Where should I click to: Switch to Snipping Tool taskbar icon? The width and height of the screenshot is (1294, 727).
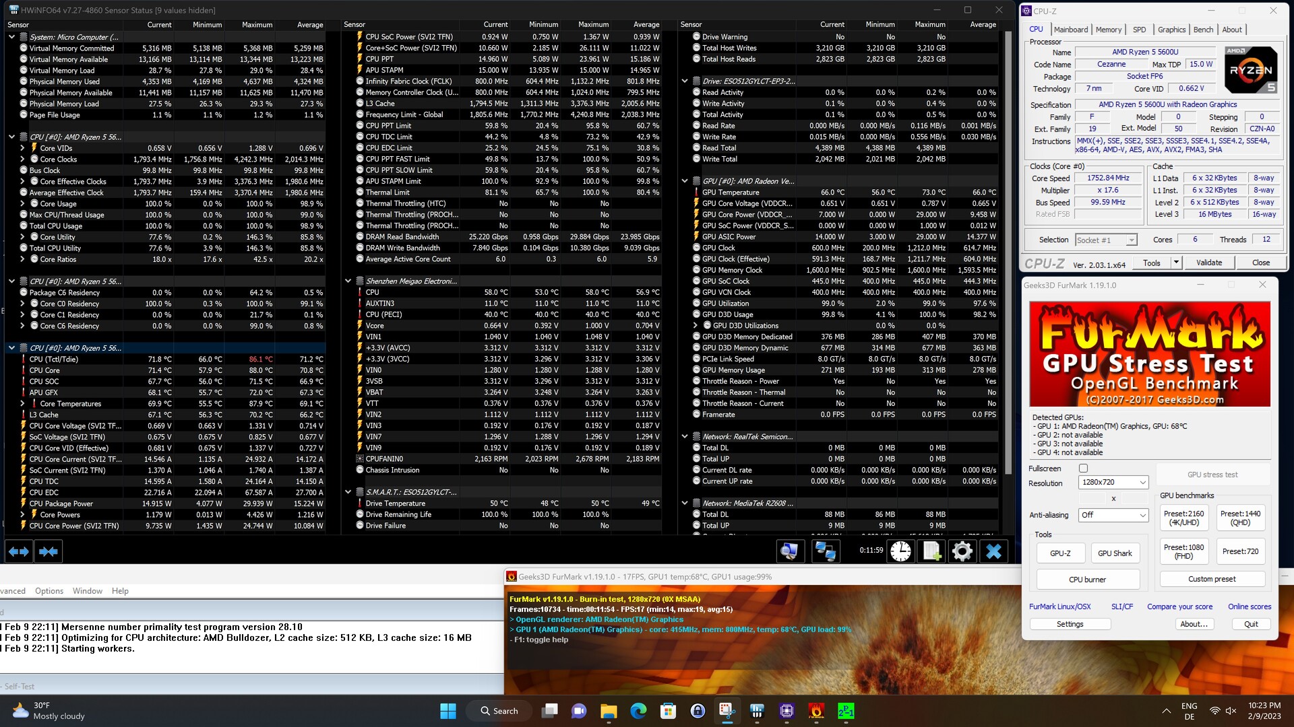tap(727, 711)
